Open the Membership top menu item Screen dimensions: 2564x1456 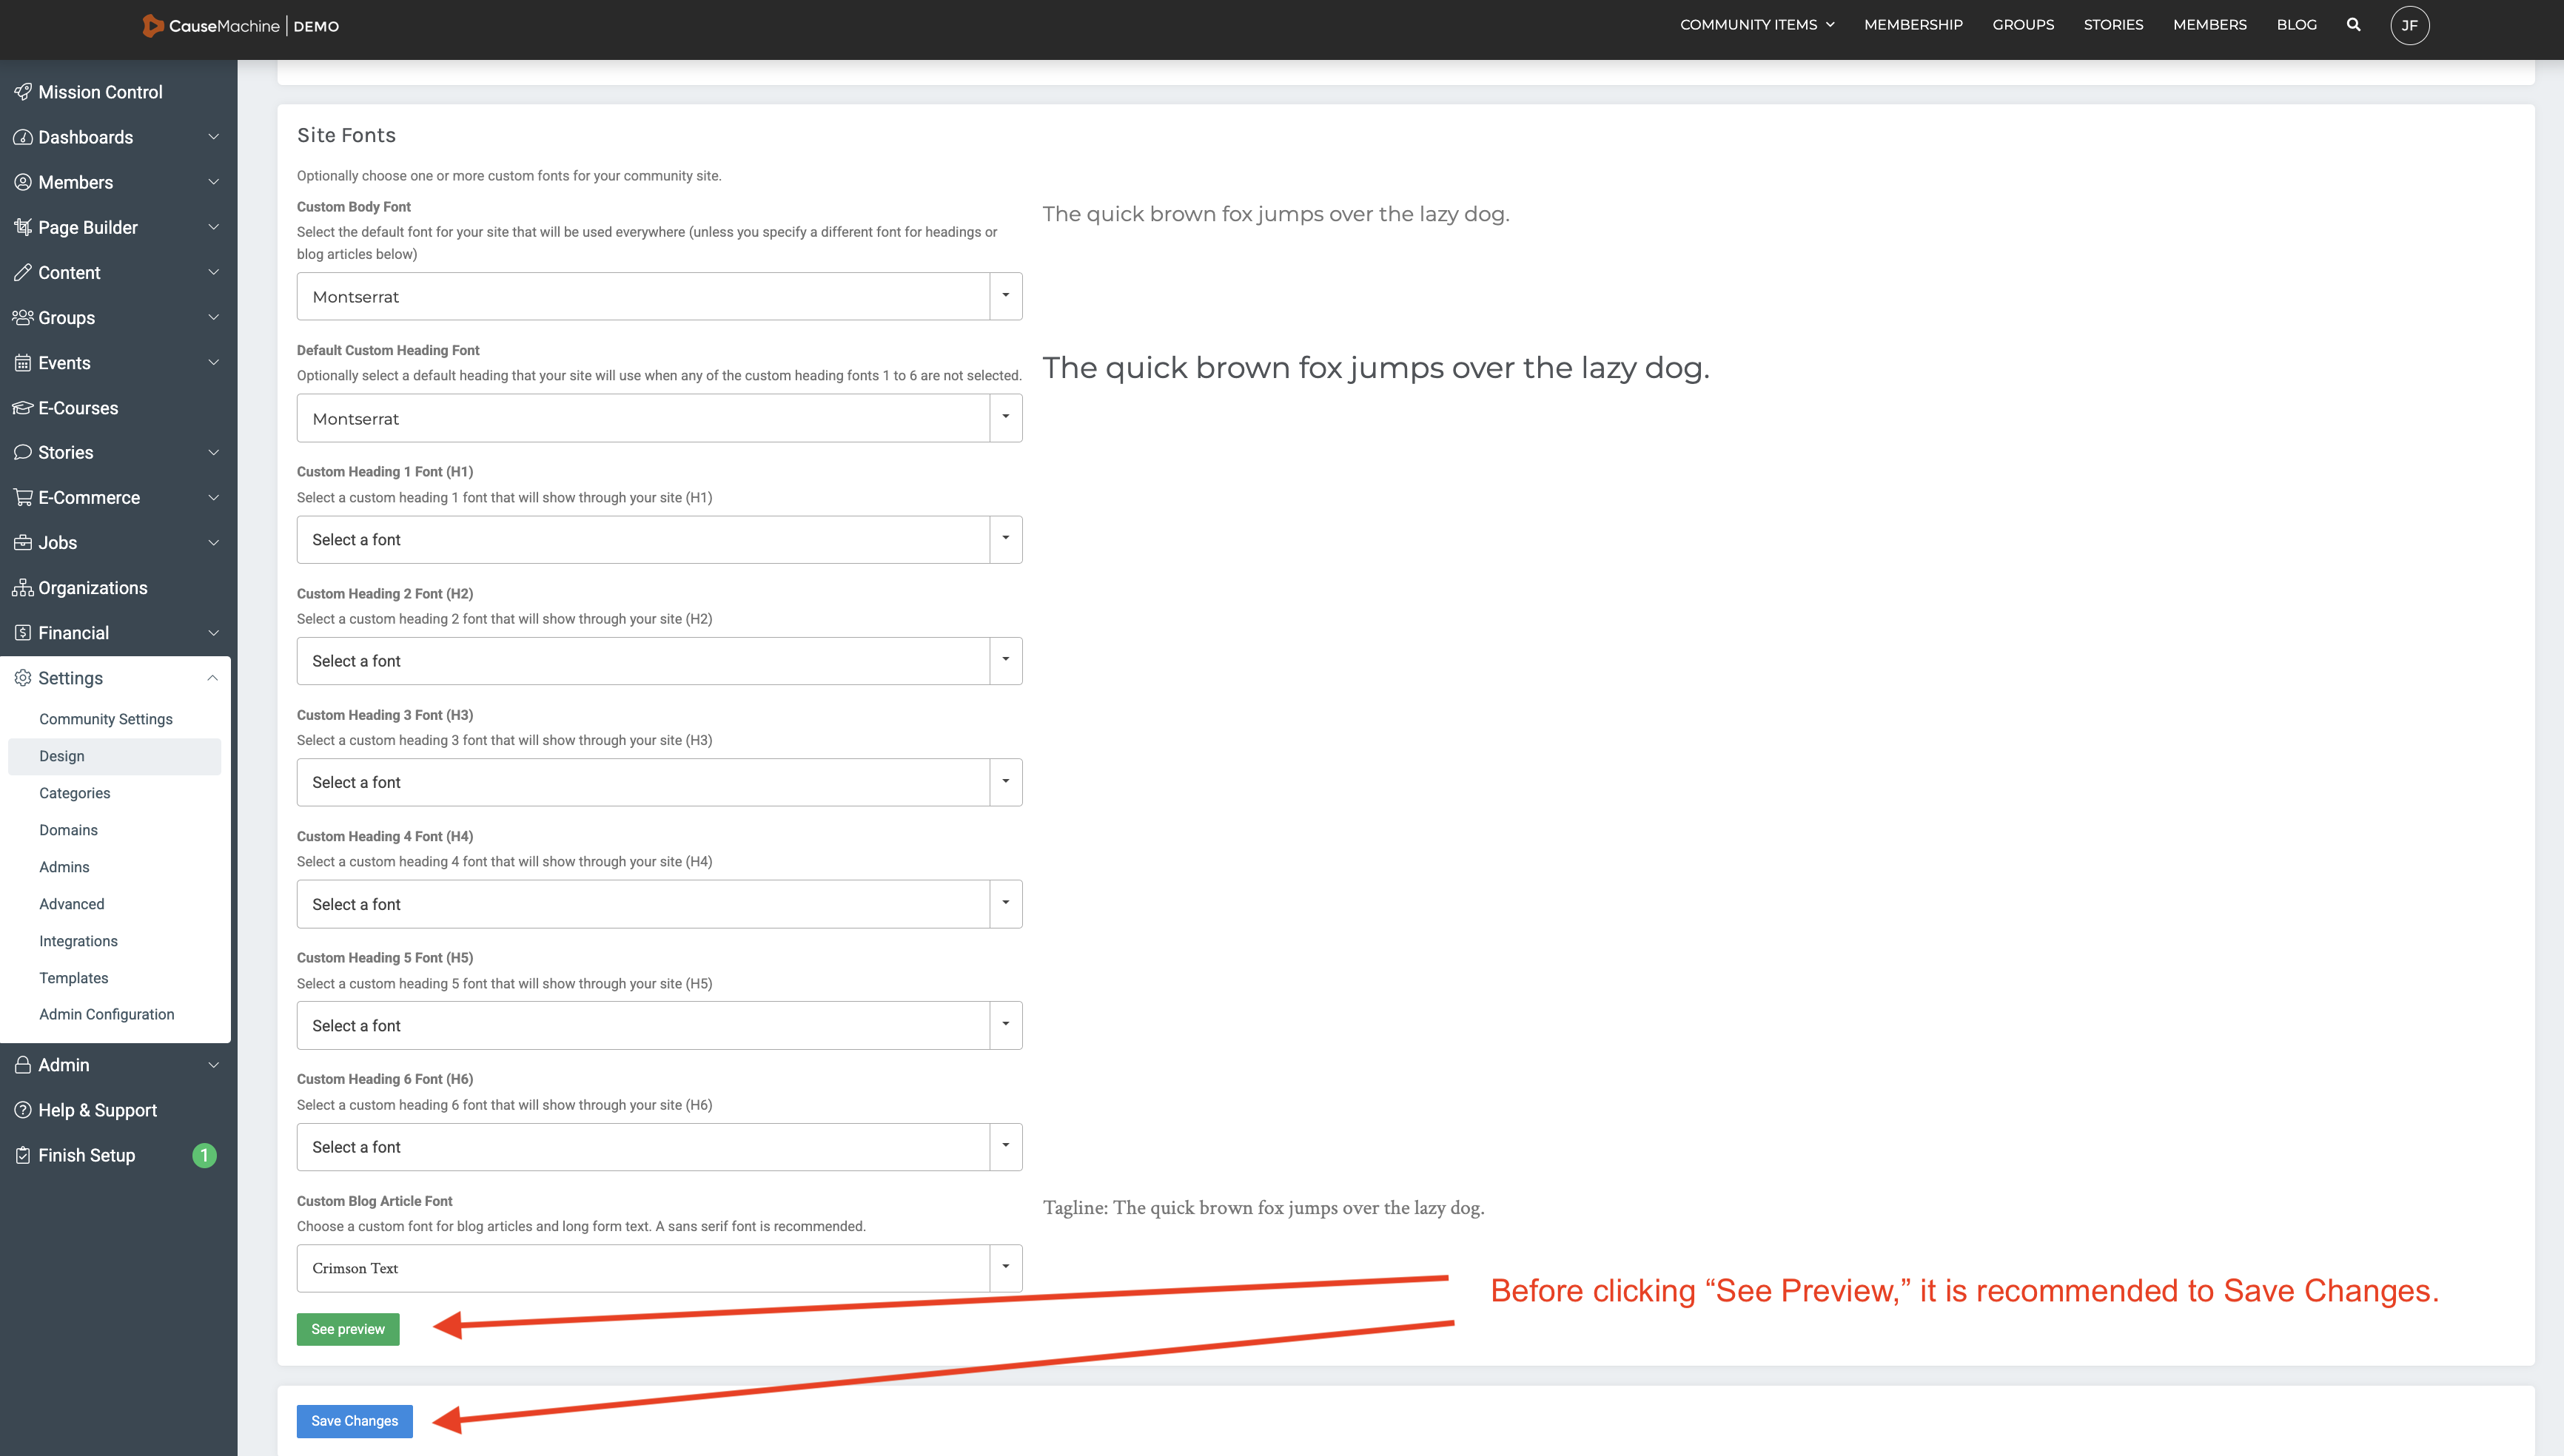pyautogui.click(x=1913, y=25)
